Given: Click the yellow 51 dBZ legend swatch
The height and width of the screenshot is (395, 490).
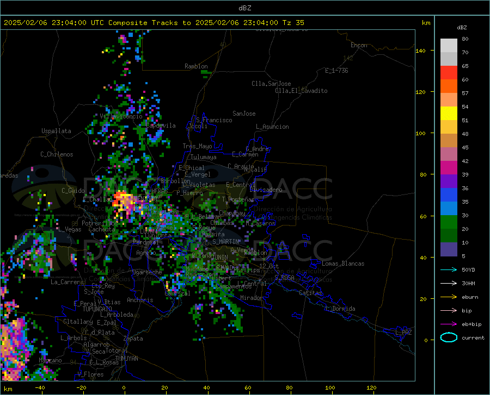Looking at the screenshot, I should click(x=449, y=114).
